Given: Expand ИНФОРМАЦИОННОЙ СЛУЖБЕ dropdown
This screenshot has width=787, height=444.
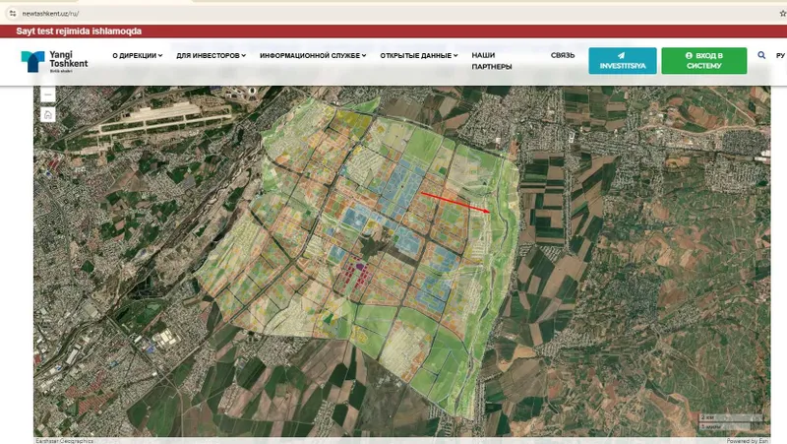Looking at the screenshot, I should click(313, 56).
